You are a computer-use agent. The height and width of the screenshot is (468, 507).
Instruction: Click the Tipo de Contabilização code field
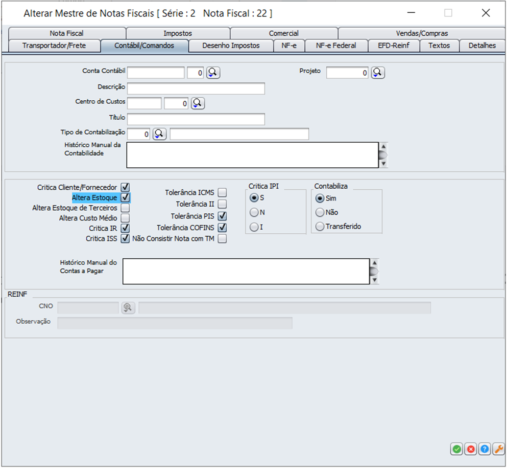138,134
